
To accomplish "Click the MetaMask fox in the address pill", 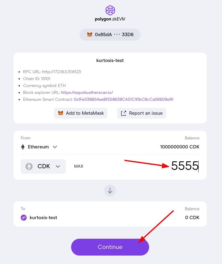I will coord(90,35).
